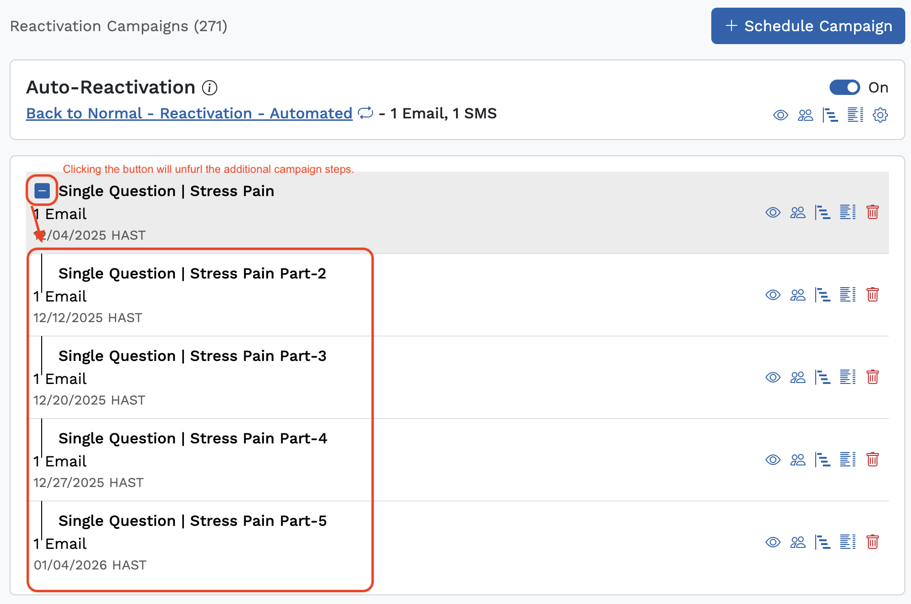Viewport: 911px width, 604px height.
Task: Open report list icon for Stress Pain first campaign
Action: pyautogui.click(x=848, y=212)
